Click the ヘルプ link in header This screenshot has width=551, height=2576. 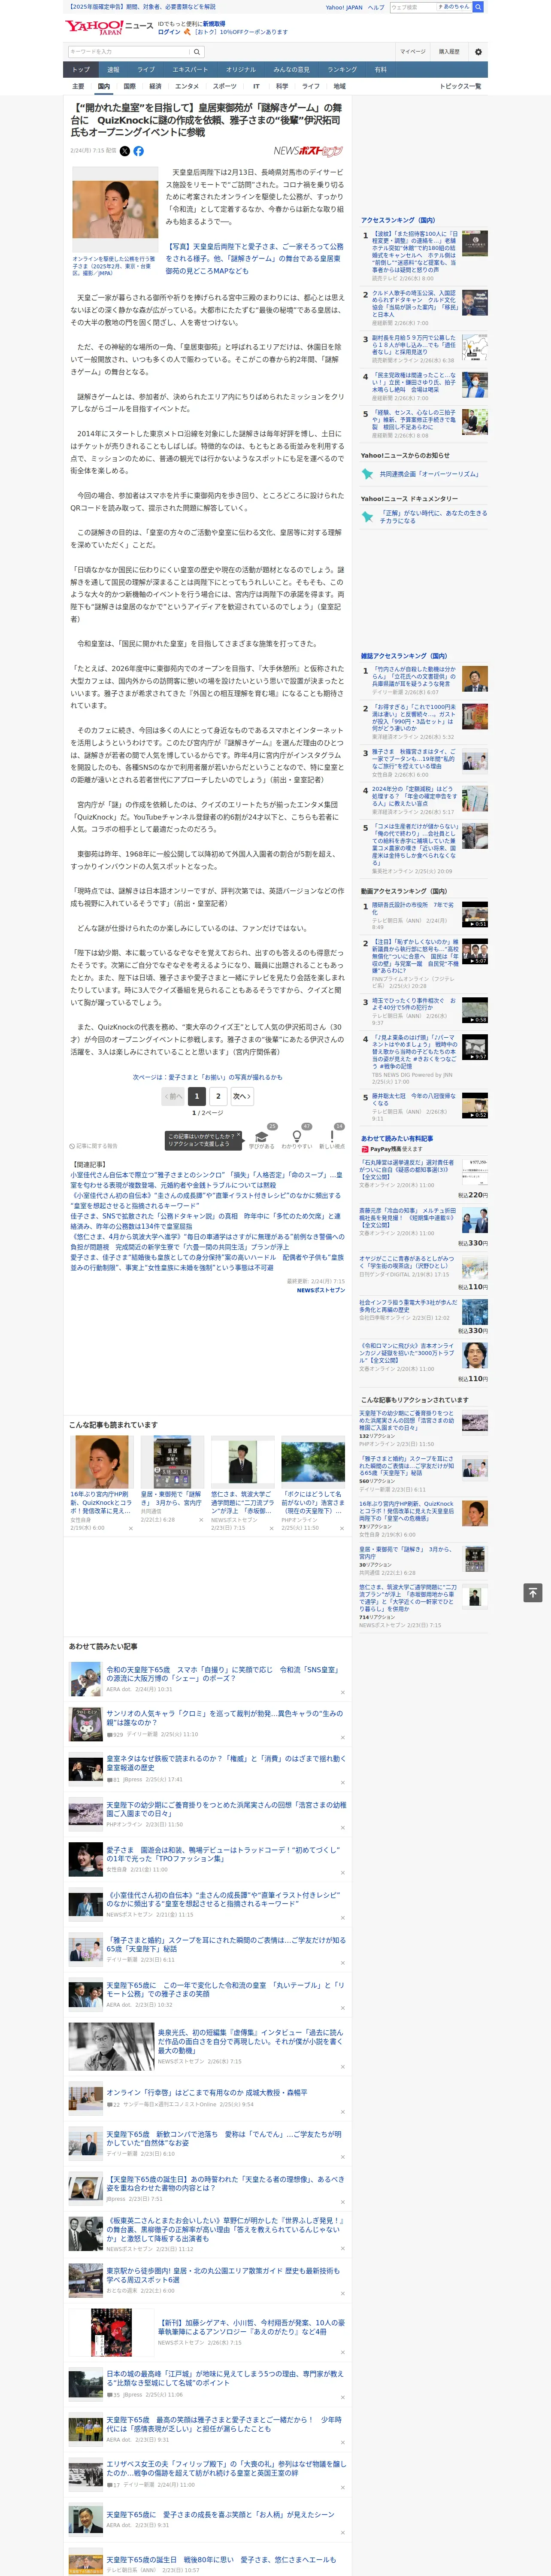click(x=376, y=7)
